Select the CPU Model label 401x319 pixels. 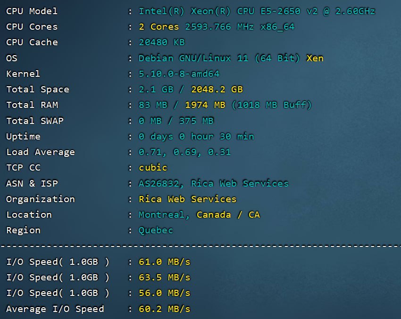pos(32,11)
